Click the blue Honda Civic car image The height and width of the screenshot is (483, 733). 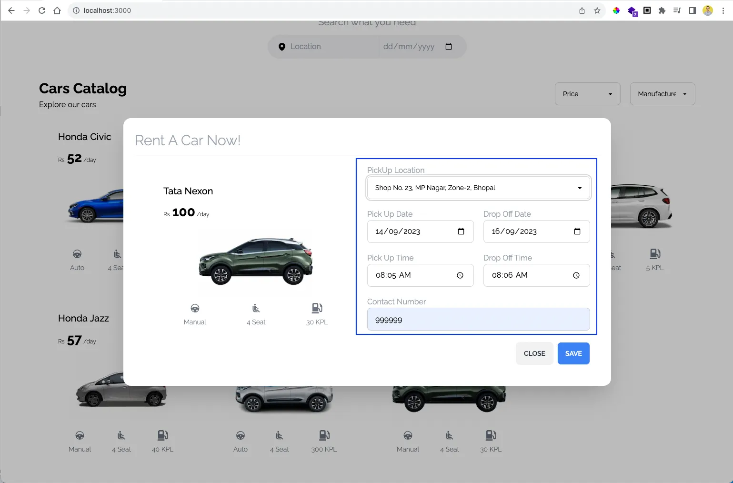(x=95, y=206)
